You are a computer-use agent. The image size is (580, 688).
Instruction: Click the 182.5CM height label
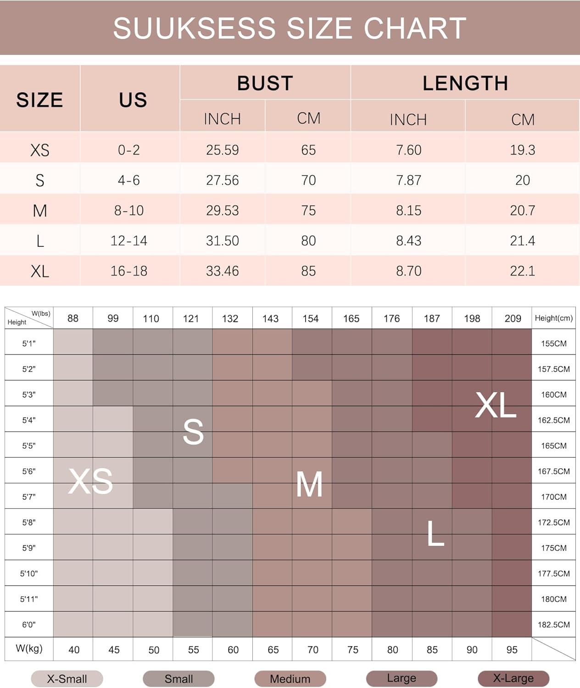[553, 624]
